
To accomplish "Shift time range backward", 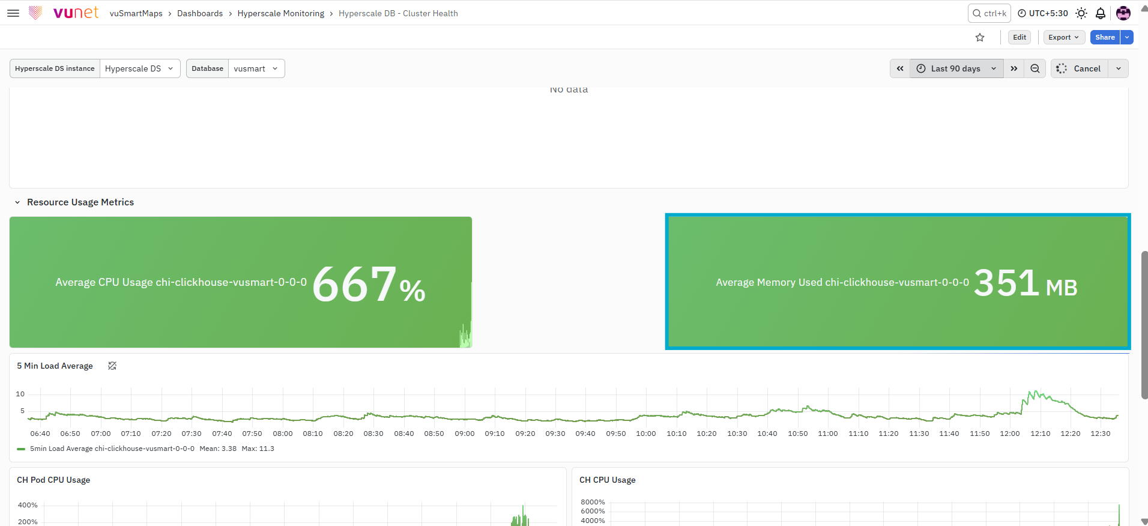I will click(x=900, y=68).
